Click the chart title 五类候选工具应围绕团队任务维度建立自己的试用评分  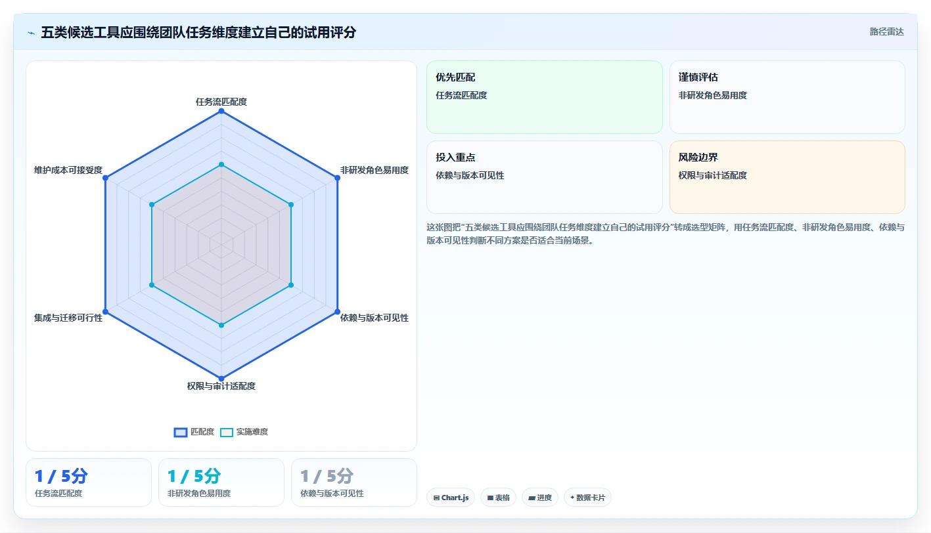tap(198, 32)
